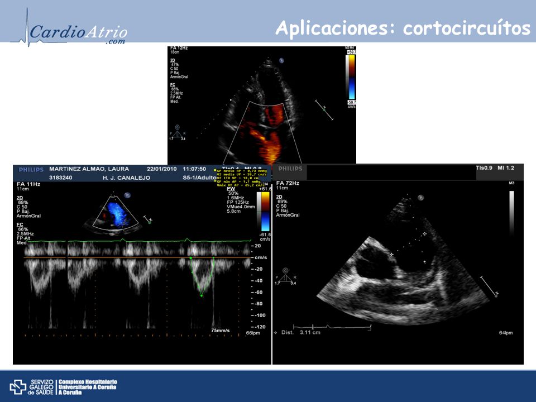Image resolution: width=536 pixels, height=402 pixels.
Task: Click the yellow 'Vmáx V2 AP' measurement line
Action: click(240, 185)
